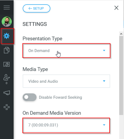Open the wrench screen tools icon
The width and height of the screenshot is (124, 139).
coord(6,64)
